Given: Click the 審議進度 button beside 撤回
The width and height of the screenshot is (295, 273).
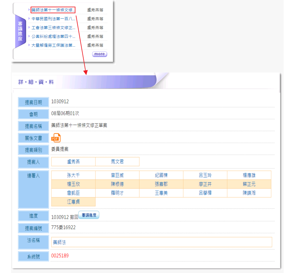Looking at the screenshot, I should pyautogui.click(x=89, y=215).
